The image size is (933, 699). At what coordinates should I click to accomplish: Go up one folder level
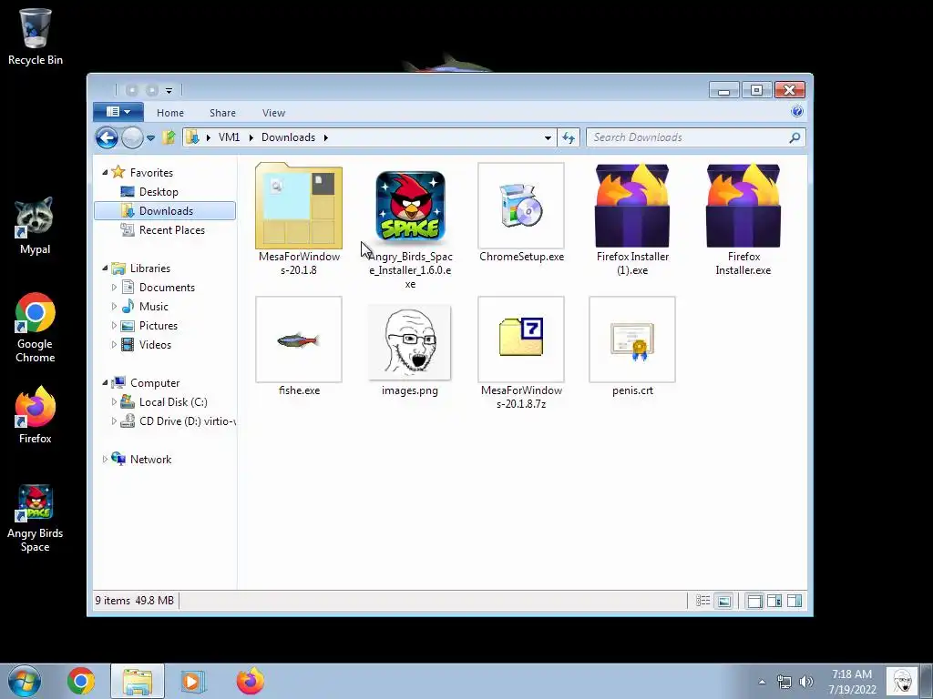[x=169, y=137]
